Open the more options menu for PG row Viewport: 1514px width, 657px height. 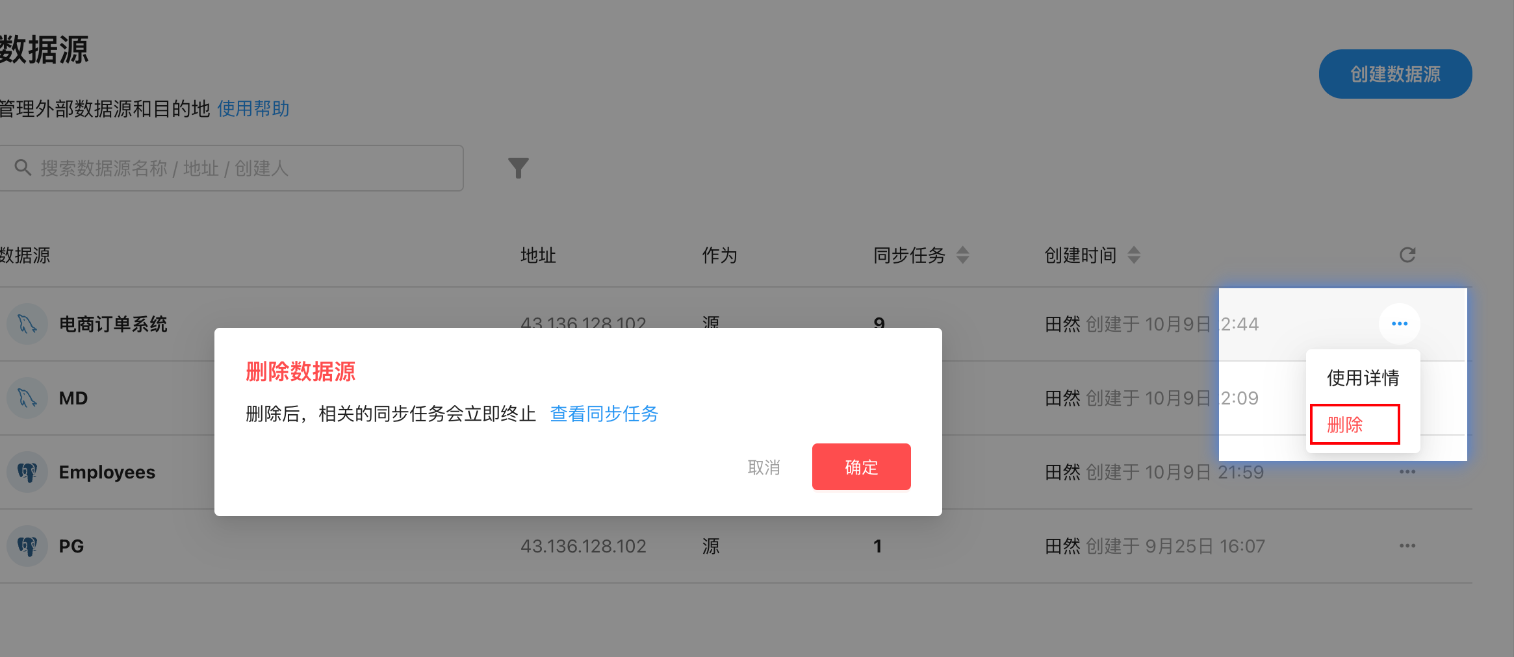(x=1407, y=546)
